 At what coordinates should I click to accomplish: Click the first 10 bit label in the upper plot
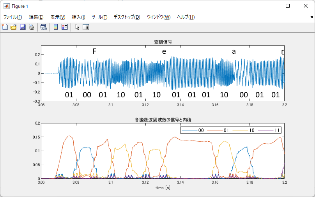[x=121, y=95]
